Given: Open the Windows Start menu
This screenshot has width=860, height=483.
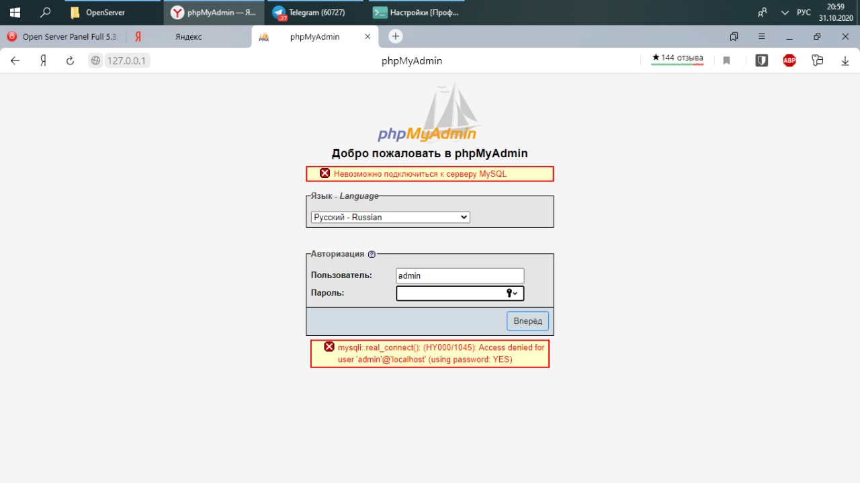Looking at the screenshot, I should pos(15,12).
